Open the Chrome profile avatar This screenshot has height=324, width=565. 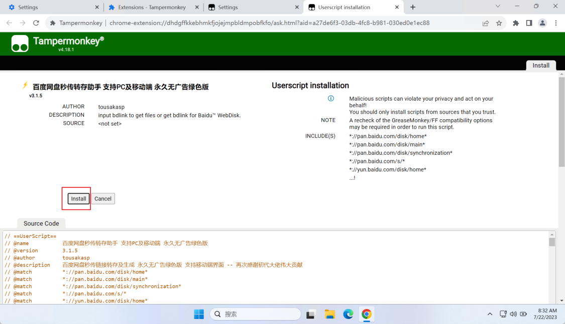click(x=542, y=23)
